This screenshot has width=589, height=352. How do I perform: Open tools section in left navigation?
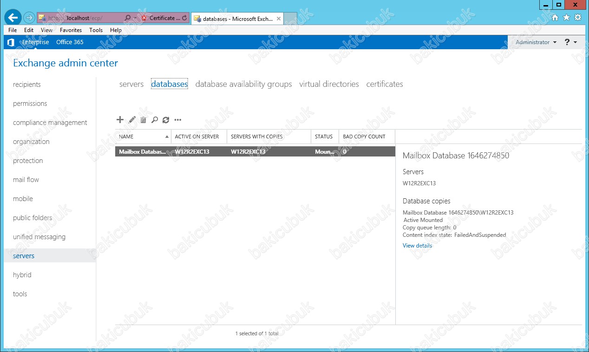pyautogui.click(x=20, y=294)
